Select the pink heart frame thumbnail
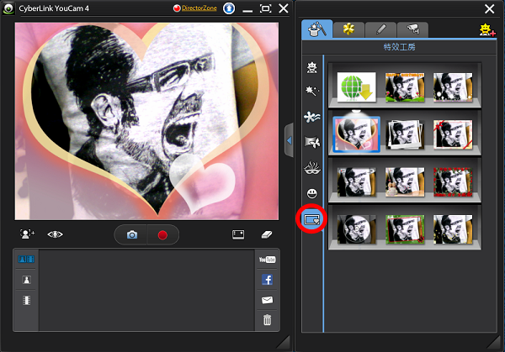Screen dimensions: 505x352 click(x=355, y=134)
